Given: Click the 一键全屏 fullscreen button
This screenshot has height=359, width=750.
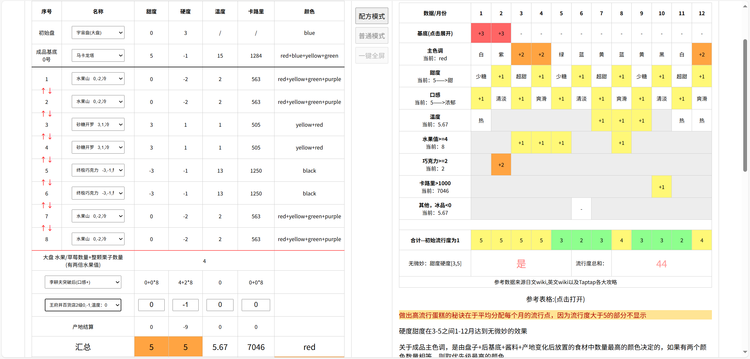Looking at the screenshot, I should click(x=371, y=56).
